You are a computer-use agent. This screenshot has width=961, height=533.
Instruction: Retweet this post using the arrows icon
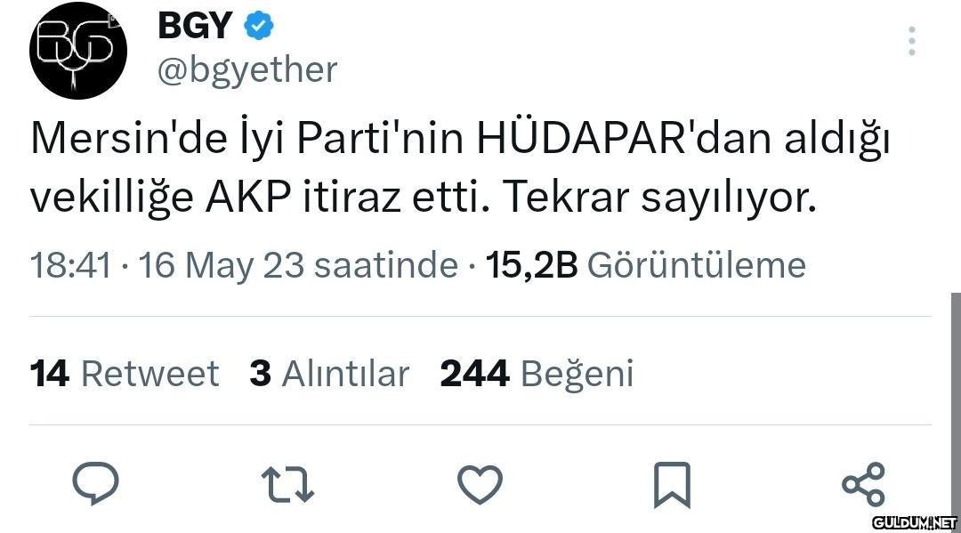coord(288,486)
